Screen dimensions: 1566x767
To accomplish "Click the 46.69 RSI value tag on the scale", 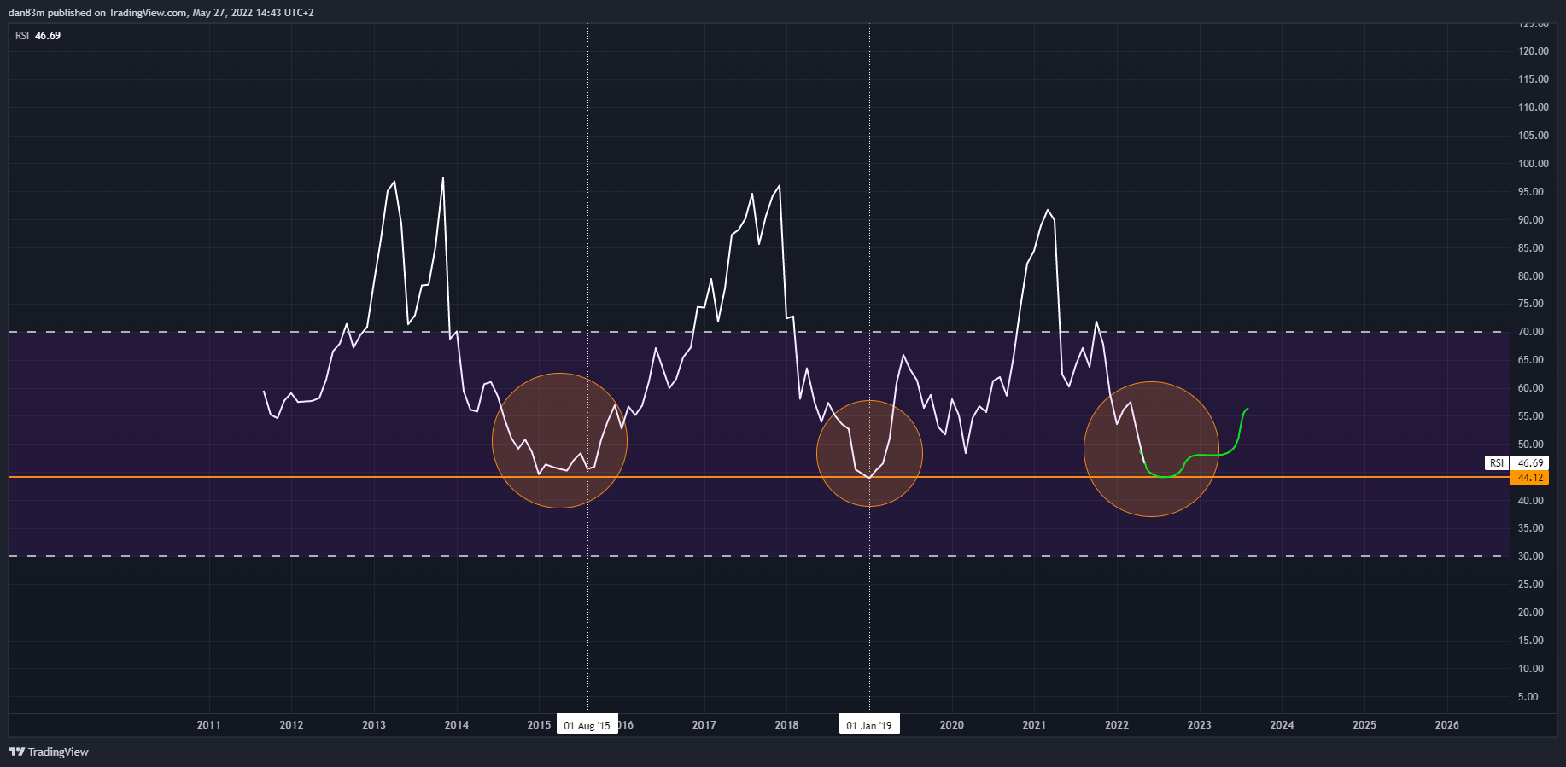I will (1529, 463).
